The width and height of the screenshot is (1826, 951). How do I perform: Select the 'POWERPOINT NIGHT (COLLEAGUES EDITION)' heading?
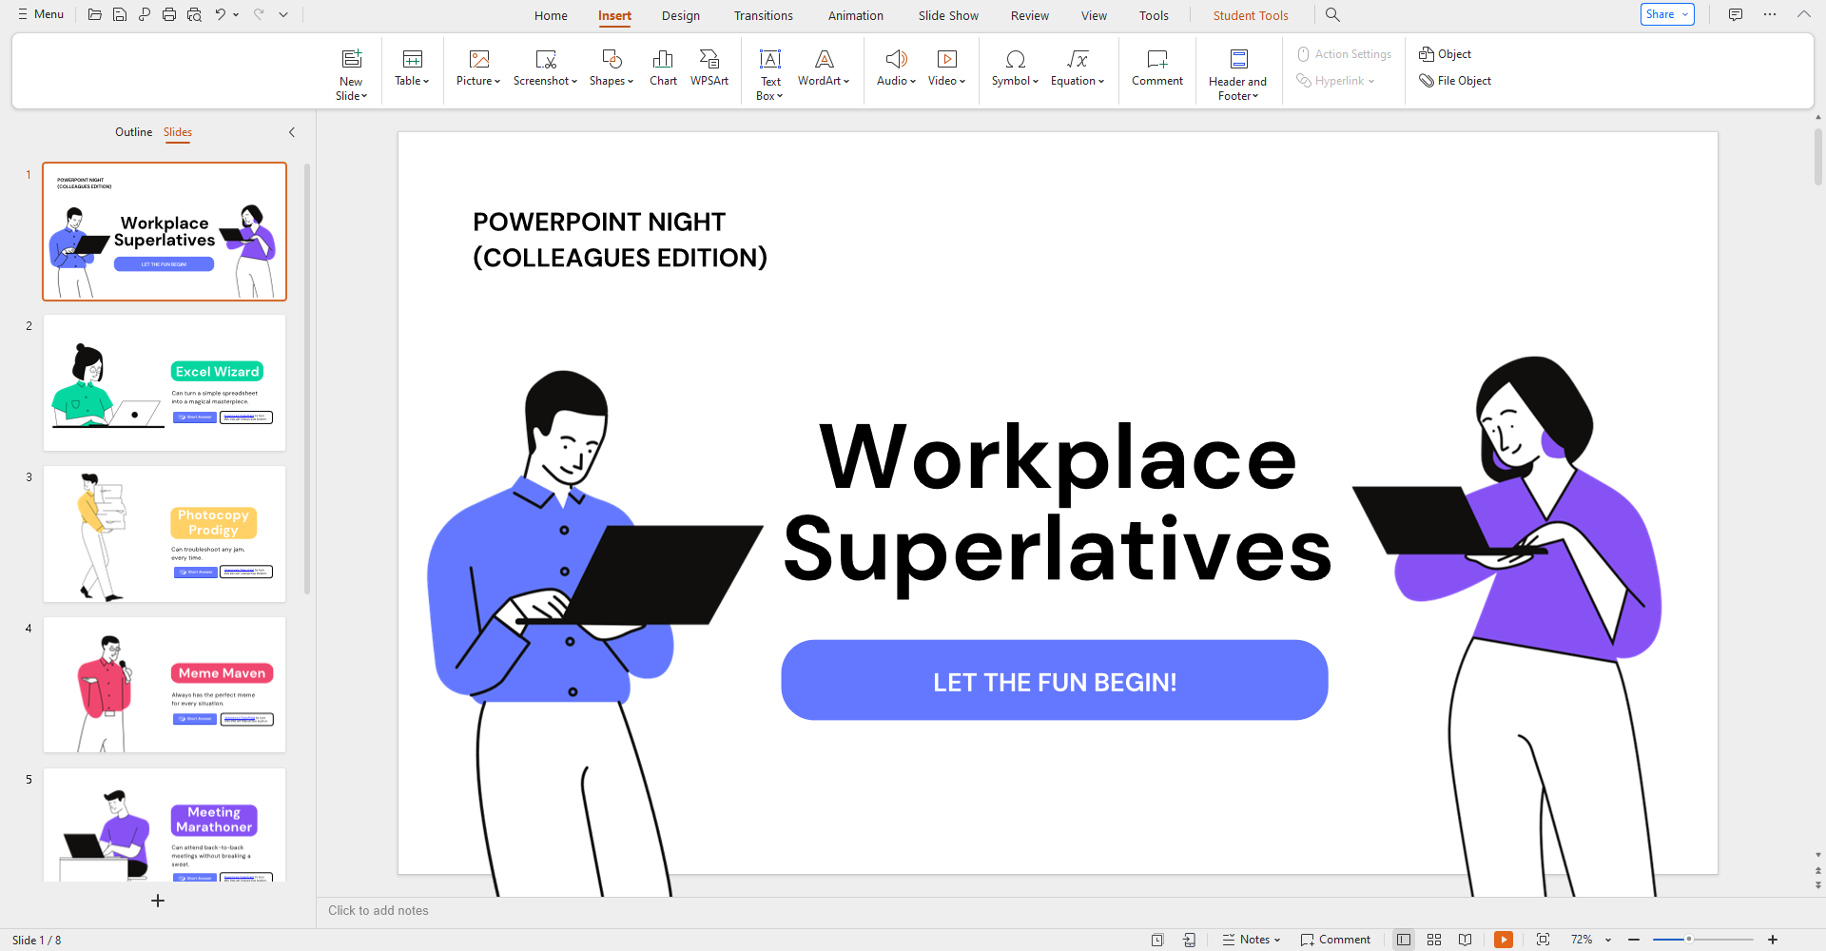(x=620, y=240)
